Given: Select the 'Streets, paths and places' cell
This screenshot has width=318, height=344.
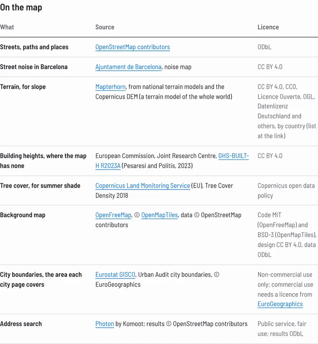Looking at the screenshot, I should (x=34, y=47).
